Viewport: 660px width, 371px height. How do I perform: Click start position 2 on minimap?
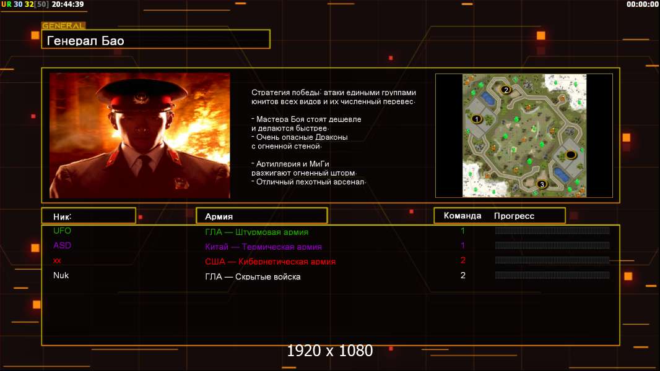pyautogui.click(x=506, y=90)
